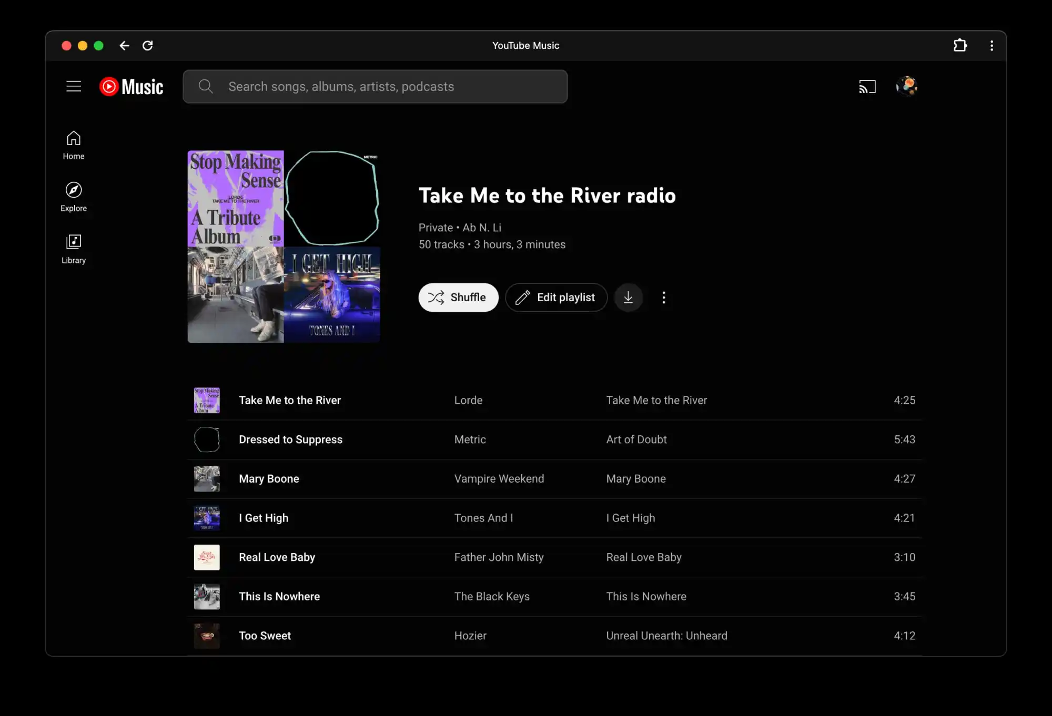The height and width of the screenshot is (716, 1052).
Task: Select I Get High song title
Action: point(264,518)
